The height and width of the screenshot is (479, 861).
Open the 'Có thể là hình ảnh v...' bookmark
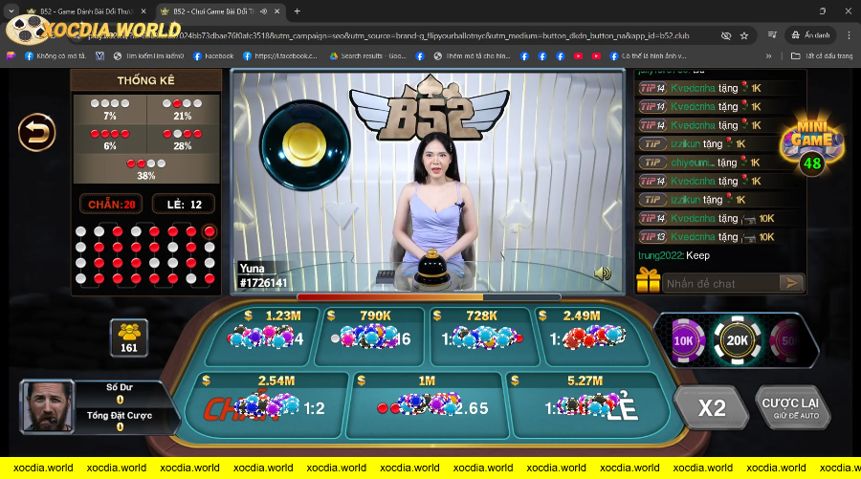click(x=648, y=56)
